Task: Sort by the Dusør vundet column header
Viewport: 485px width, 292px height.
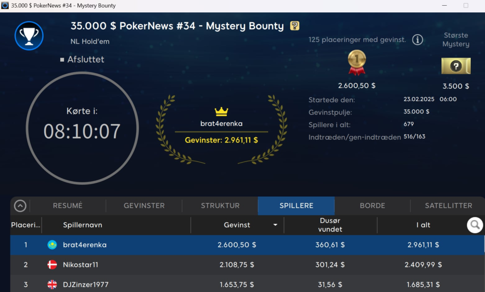Action: click(330, 225)
